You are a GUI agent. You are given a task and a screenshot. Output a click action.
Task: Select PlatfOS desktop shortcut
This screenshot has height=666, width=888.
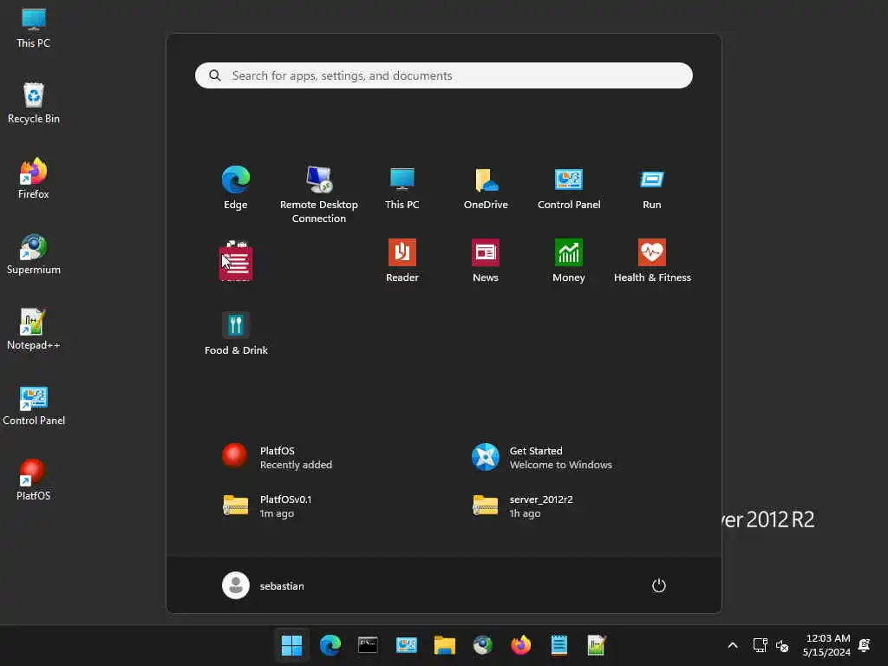[x=34, y=480]
